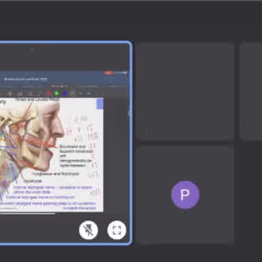
Task: Open the shared presentation in fullscreen
Action: [x=117, y=230]
